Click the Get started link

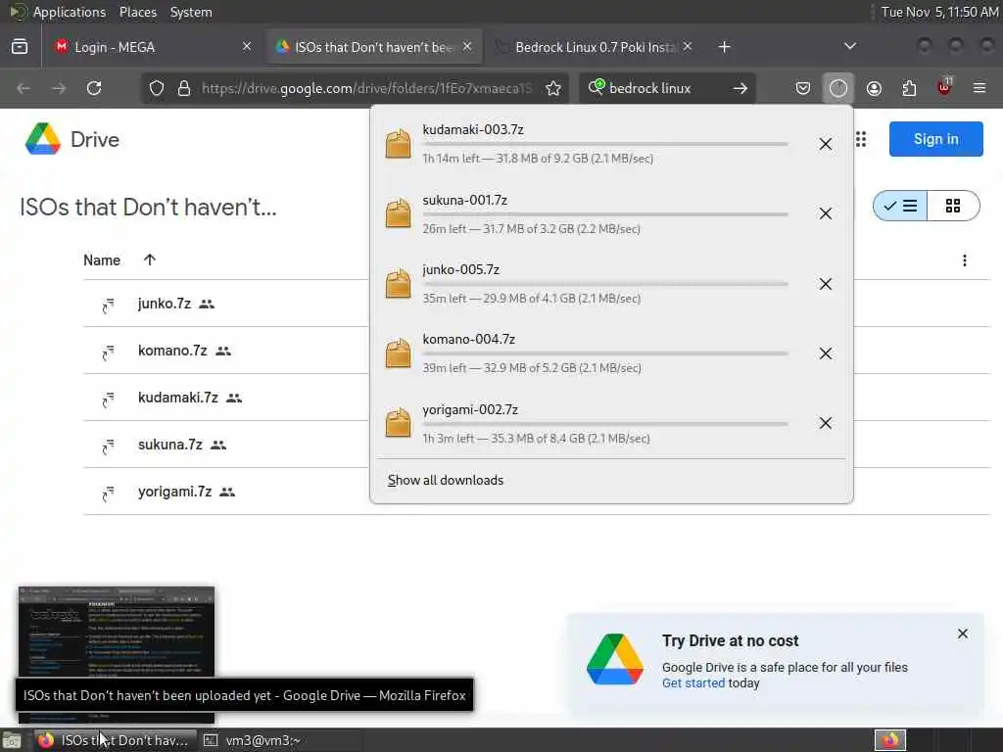point(693,683)
